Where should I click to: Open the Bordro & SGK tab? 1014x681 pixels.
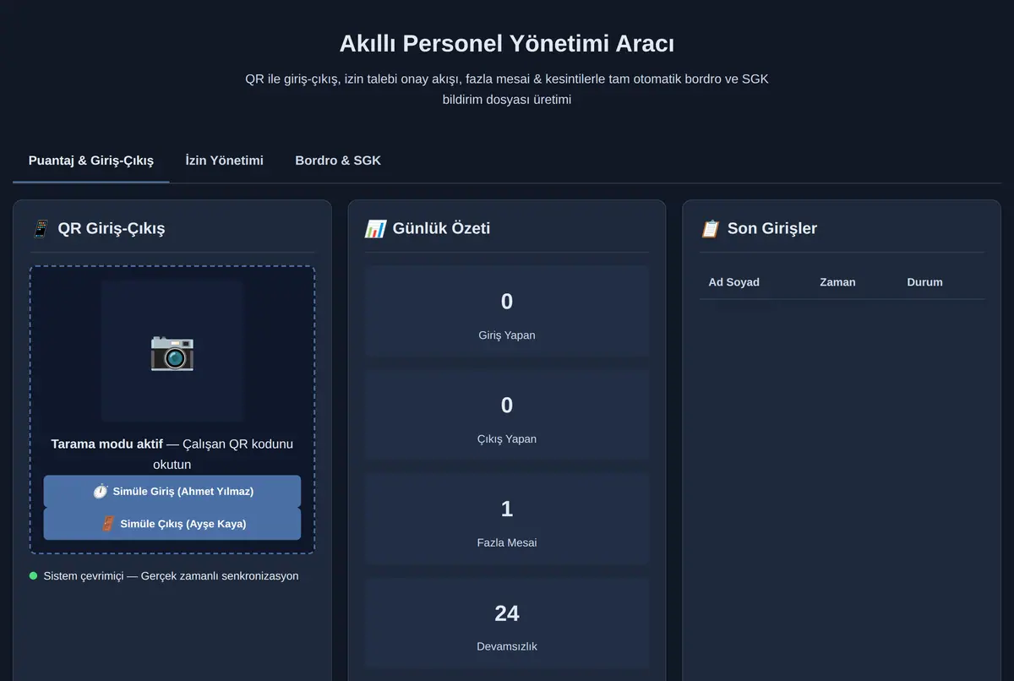338,160
